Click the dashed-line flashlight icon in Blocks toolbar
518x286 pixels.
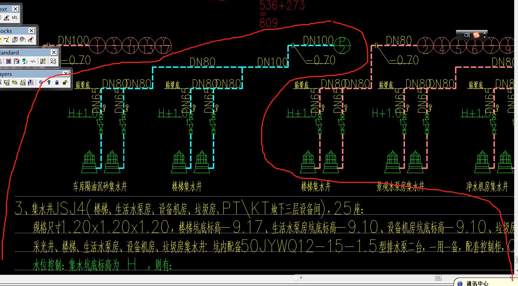7,40
